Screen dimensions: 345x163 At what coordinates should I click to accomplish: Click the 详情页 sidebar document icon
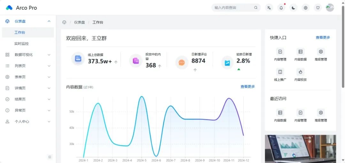click(x=7, y=88)
